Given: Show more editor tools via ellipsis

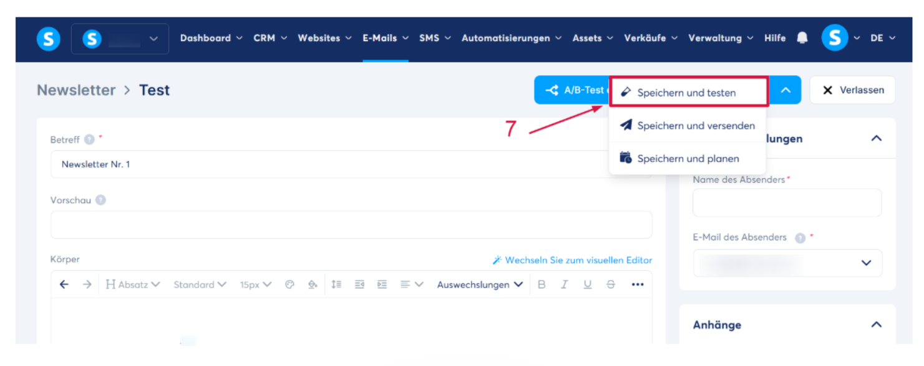Looking at the screenshot, I should pos(637,284).
